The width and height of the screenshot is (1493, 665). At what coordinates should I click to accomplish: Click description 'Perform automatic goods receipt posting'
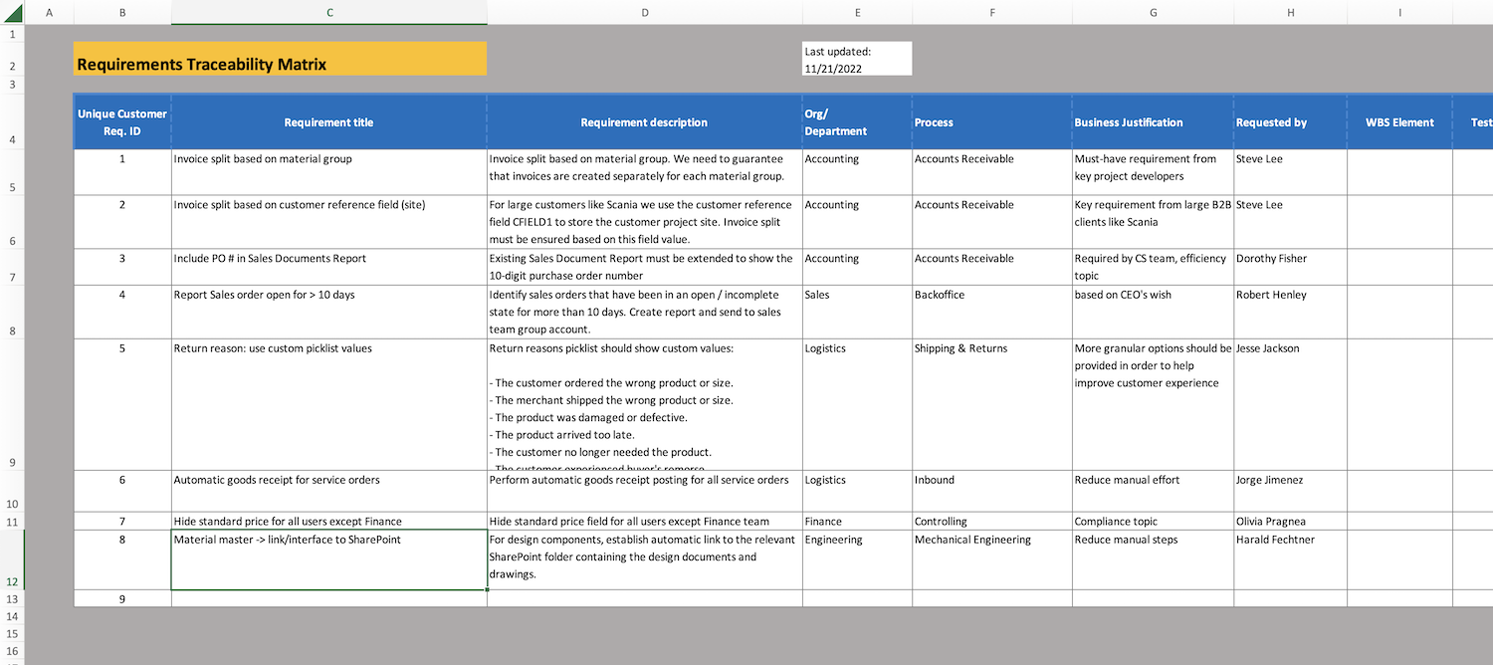(x=645, y=491)
